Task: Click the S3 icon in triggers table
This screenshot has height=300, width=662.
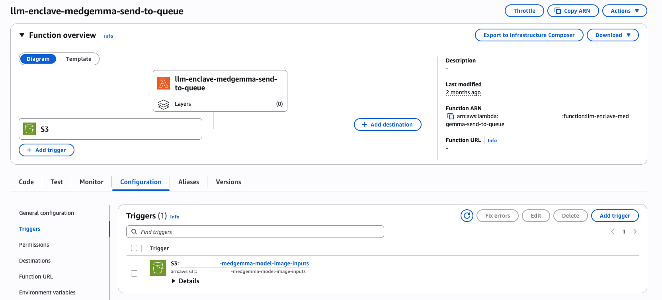Action: click(158, 268)
